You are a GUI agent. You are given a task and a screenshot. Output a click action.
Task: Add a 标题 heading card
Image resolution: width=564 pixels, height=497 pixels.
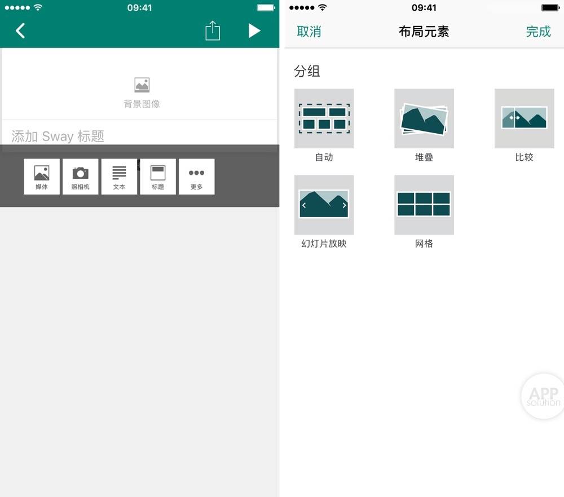click(x=158, y=177)
